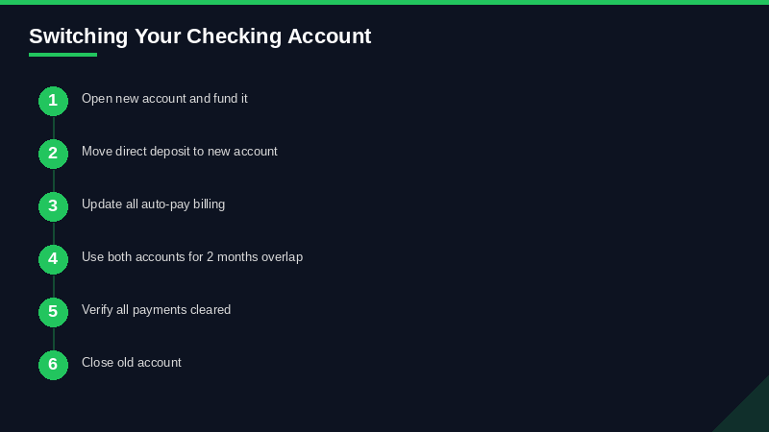Click "Use both accounts for 2 months overlap"
This screenshot has height=432, width=769.
click(x=192, y=256)
